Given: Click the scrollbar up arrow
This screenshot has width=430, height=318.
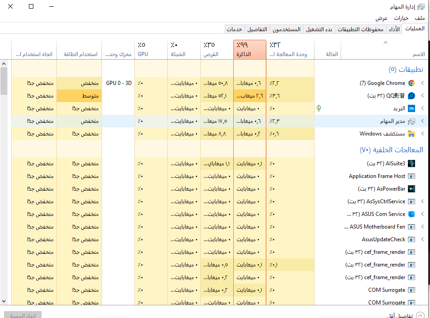Looking at the screenshot, I should coord(4,64).
